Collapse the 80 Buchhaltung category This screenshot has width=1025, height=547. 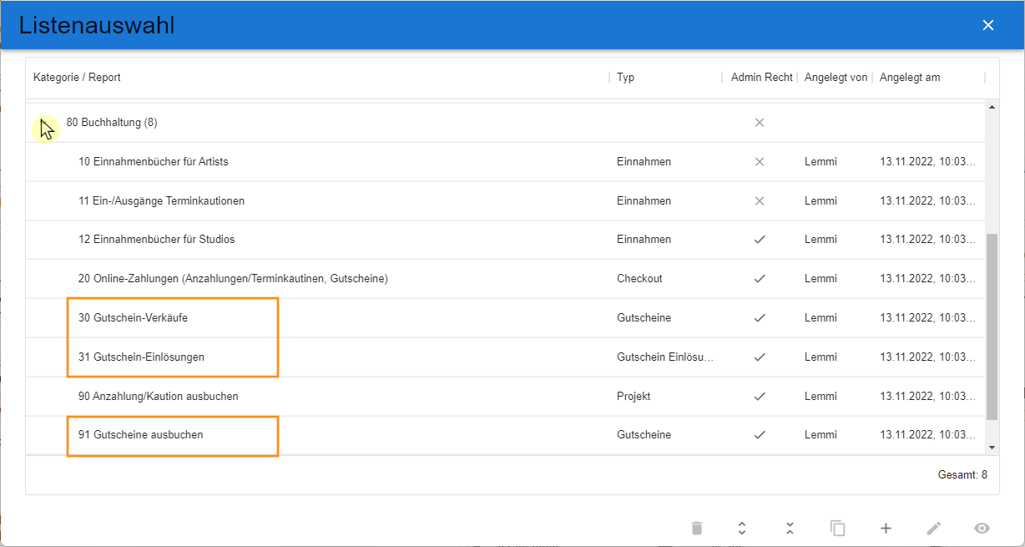(x=47, y=128)
